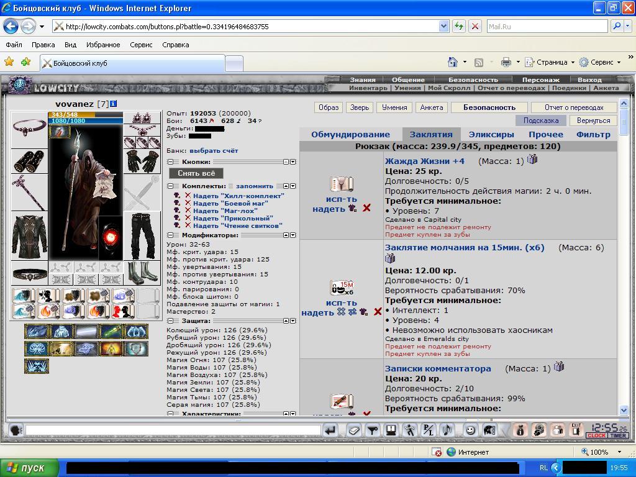The image size is (636, 477).
Task: Click the enter arrow send icon
Action: (330, 430)
